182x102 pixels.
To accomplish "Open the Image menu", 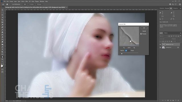I will click(11, 1).
